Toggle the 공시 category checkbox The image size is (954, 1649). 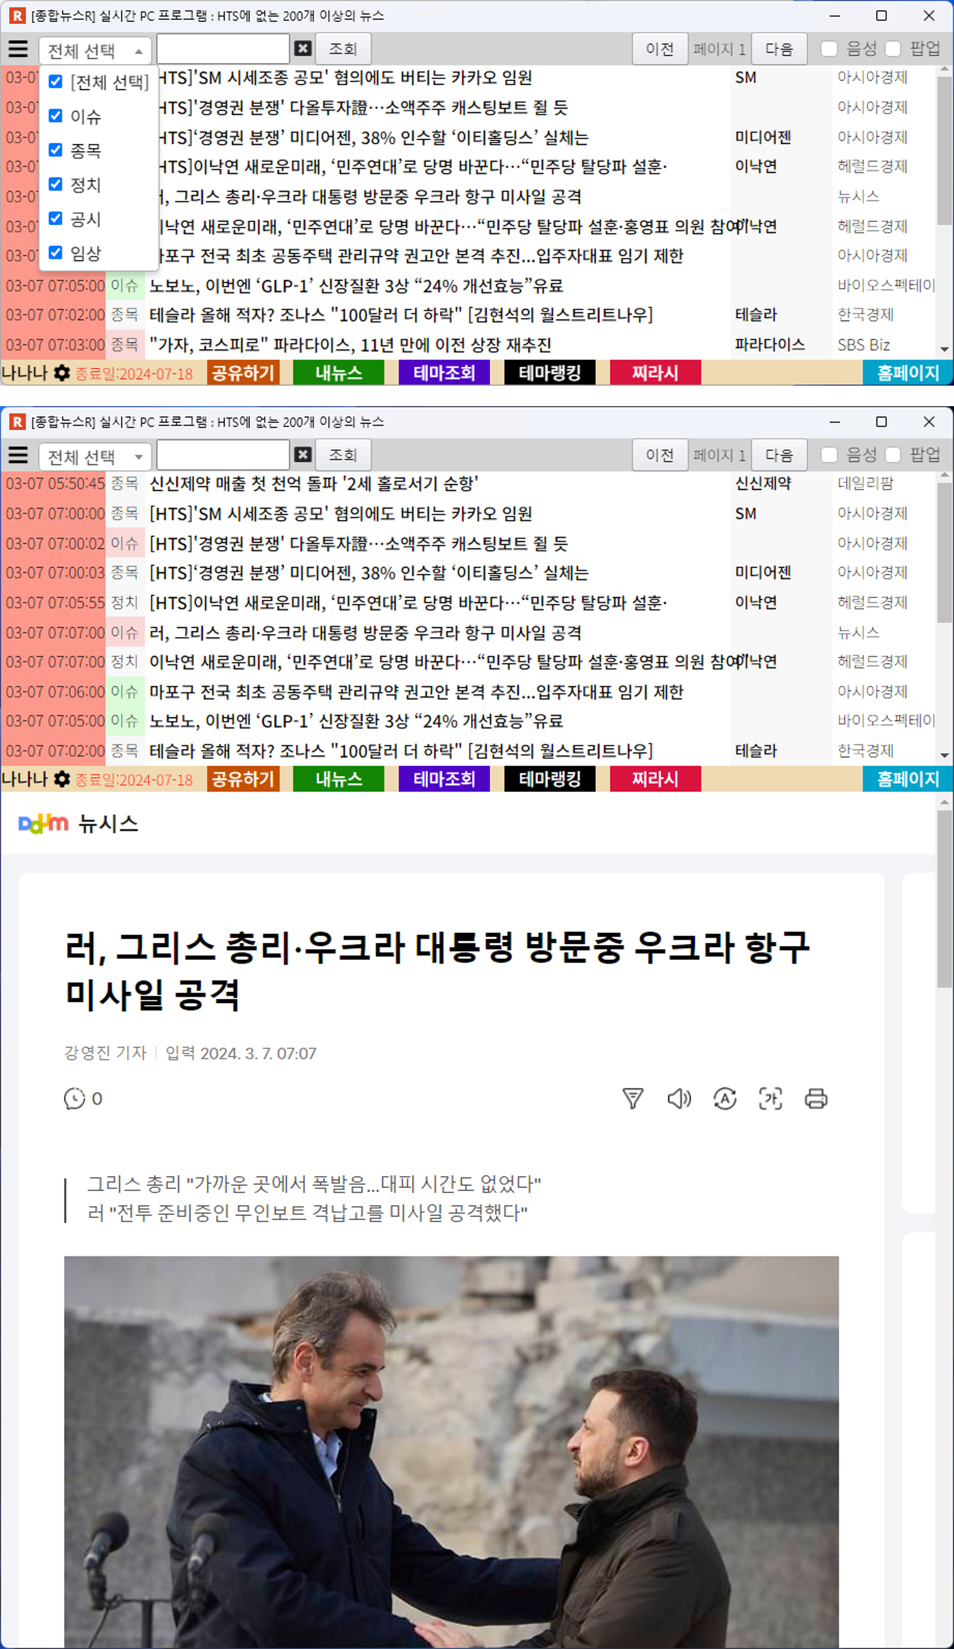coord(55,218)
